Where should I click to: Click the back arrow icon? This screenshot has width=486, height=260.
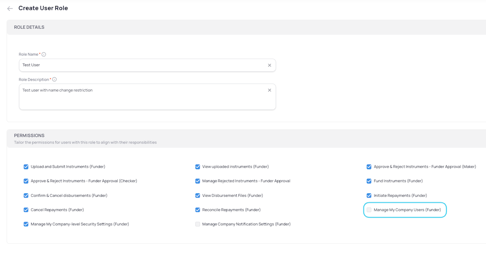coord(10,8)
